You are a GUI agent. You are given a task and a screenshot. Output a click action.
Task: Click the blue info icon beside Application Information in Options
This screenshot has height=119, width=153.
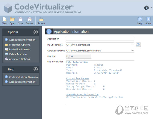click(x=6, y=40)
